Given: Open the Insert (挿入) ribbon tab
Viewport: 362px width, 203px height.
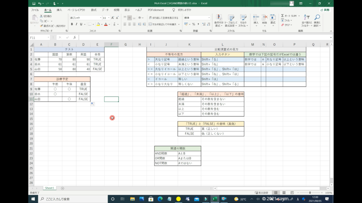Looking at the screenshot, I should tap(59, 10).
